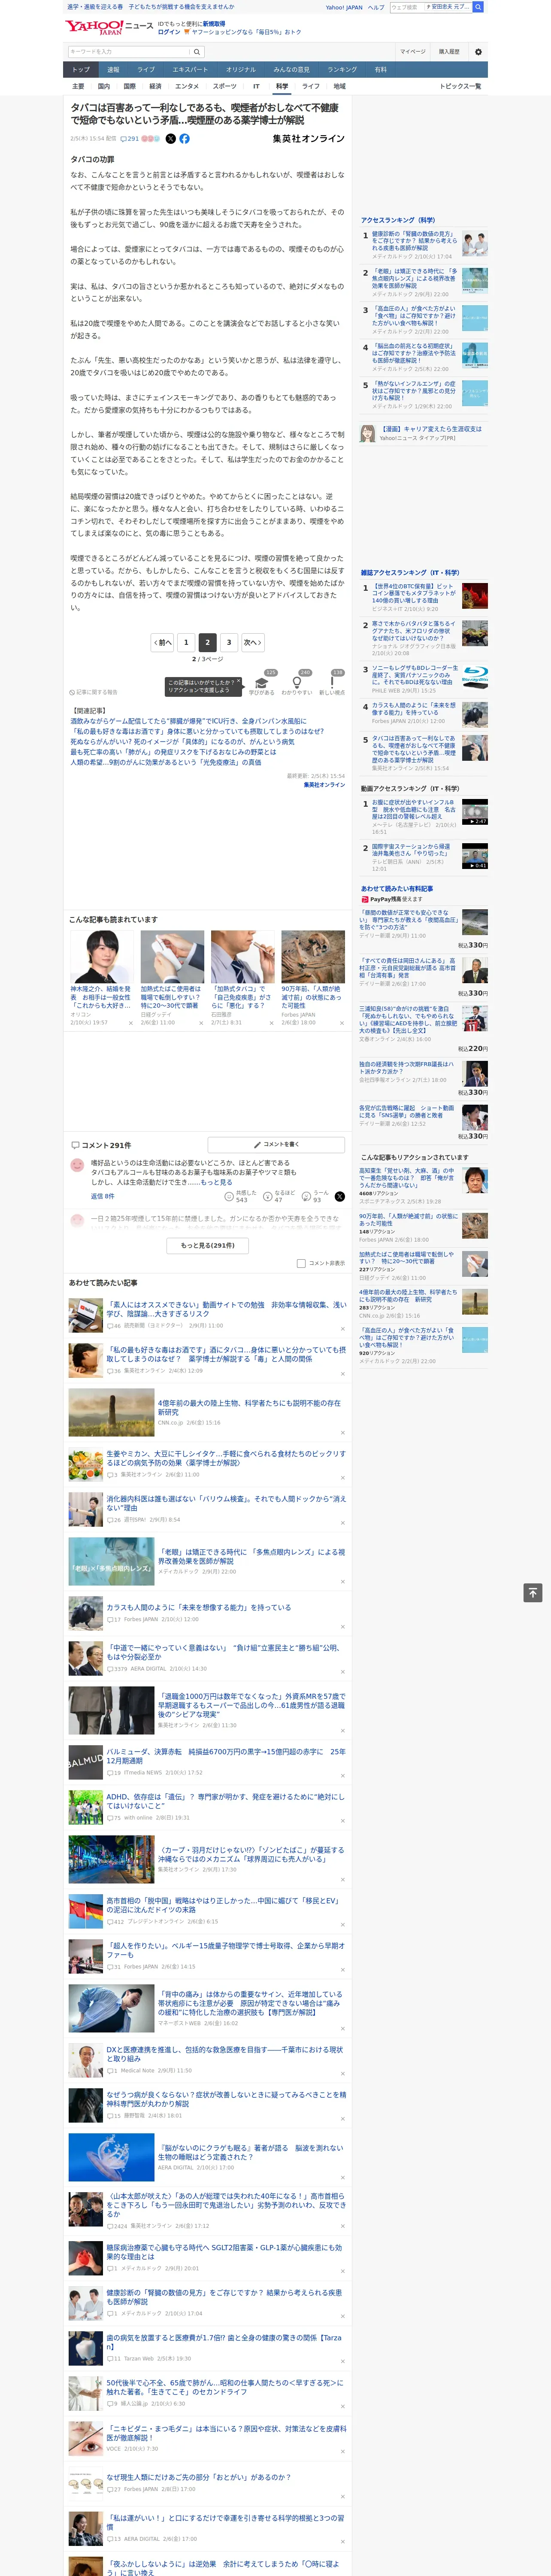Screen dimensions: 551x2576
Task: Dismiss the 90万年前 recommended article card
Action: click(342, 1023)
